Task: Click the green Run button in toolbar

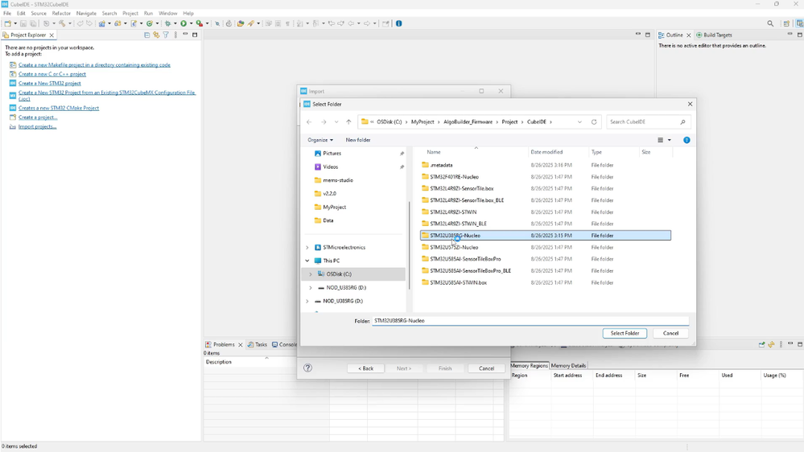Action: click(184, 24)
